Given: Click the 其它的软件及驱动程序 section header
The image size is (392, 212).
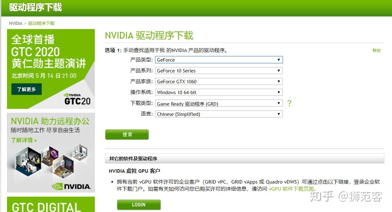Looking at the screenshot, I should tap(133, 158).
